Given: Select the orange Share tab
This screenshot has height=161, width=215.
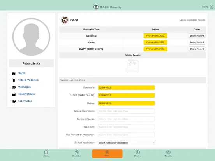Looking at the screenshot, I should (107, 154).
